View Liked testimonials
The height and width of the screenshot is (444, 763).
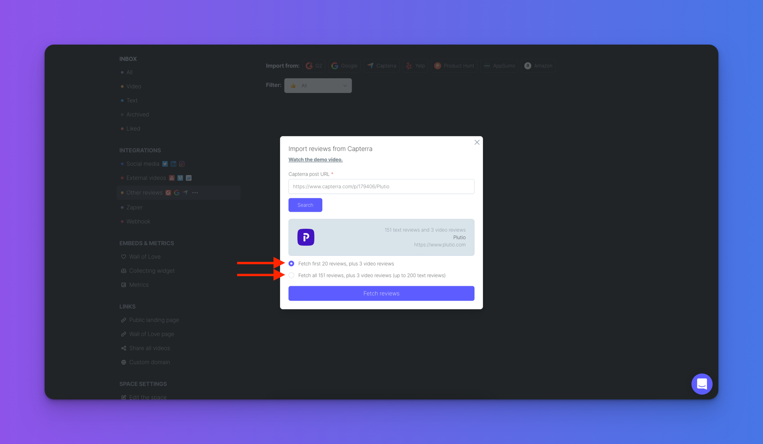(x=133, y=129)
